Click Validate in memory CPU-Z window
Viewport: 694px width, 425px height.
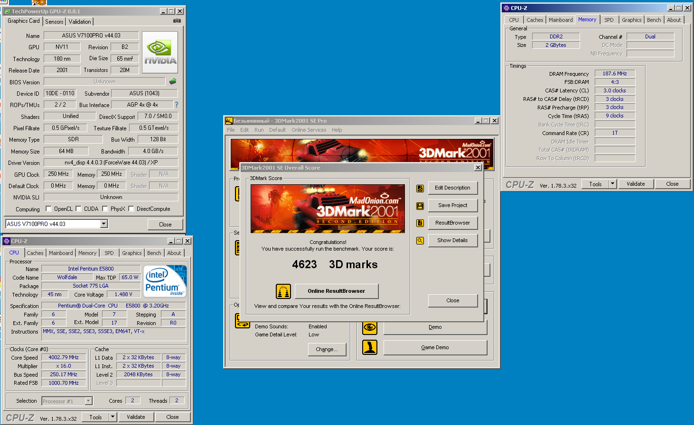(x=636, y=184)
